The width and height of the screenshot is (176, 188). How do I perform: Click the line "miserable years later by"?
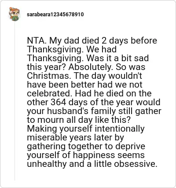tap(76, 137)
